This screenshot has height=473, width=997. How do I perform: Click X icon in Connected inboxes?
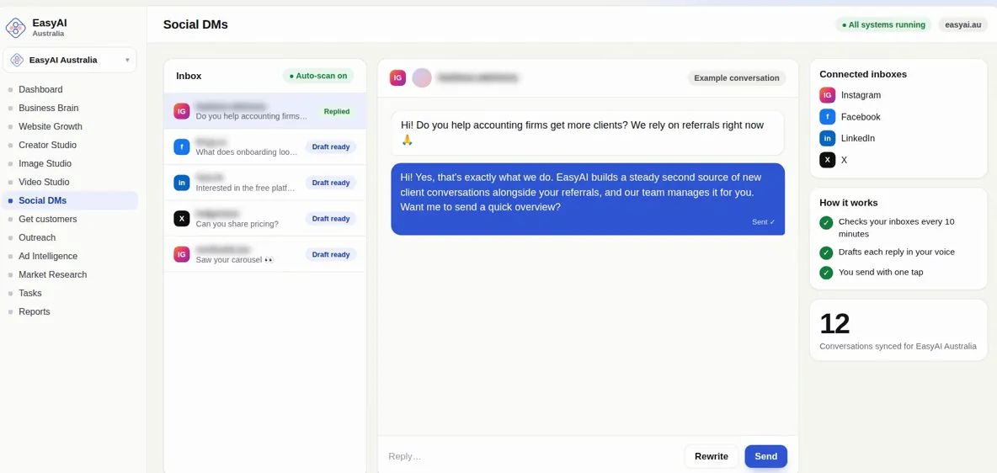827,160
